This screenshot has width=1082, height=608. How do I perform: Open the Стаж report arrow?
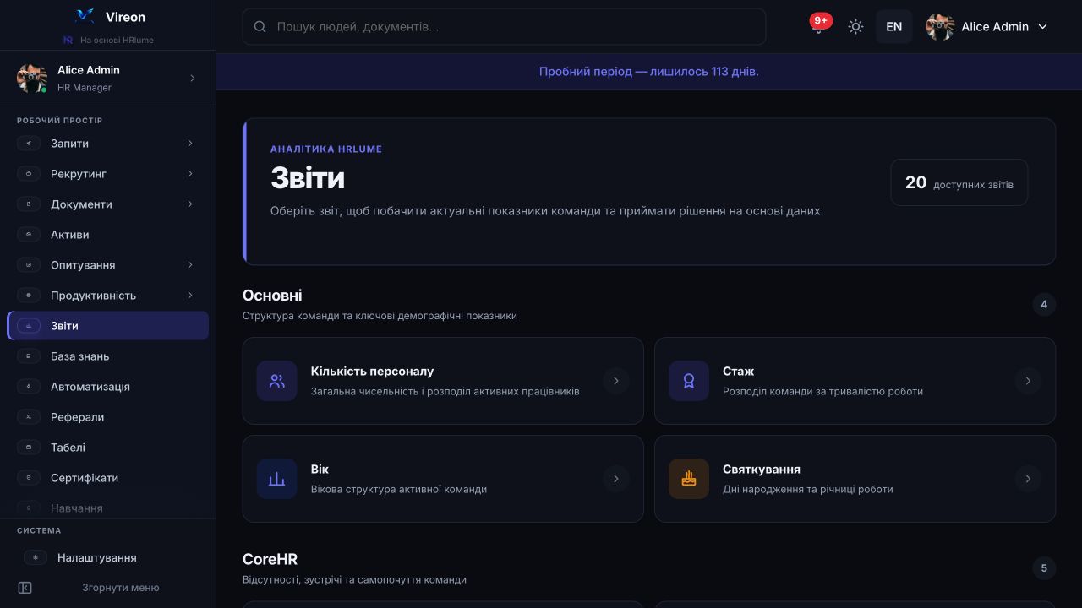point(1028,381)
